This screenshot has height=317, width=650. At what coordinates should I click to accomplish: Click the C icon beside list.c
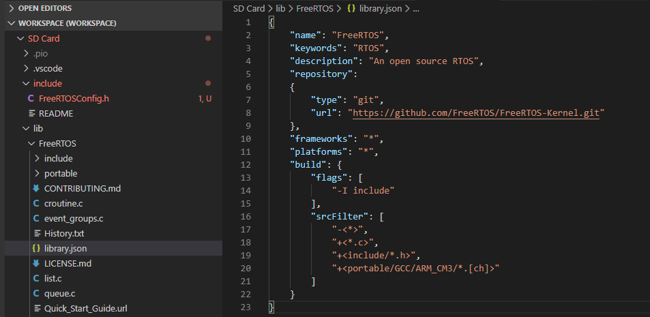coord(36,278)
